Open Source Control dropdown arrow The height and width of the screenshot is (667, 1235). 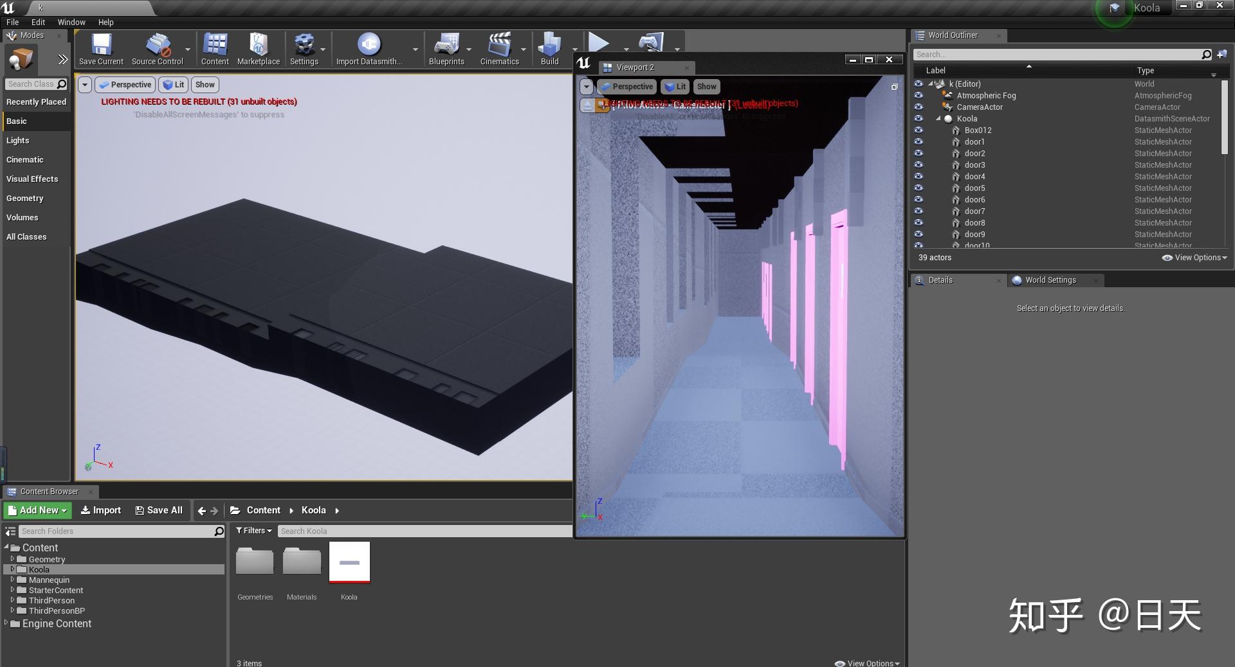pyautogui.click(x=188, y=49)
